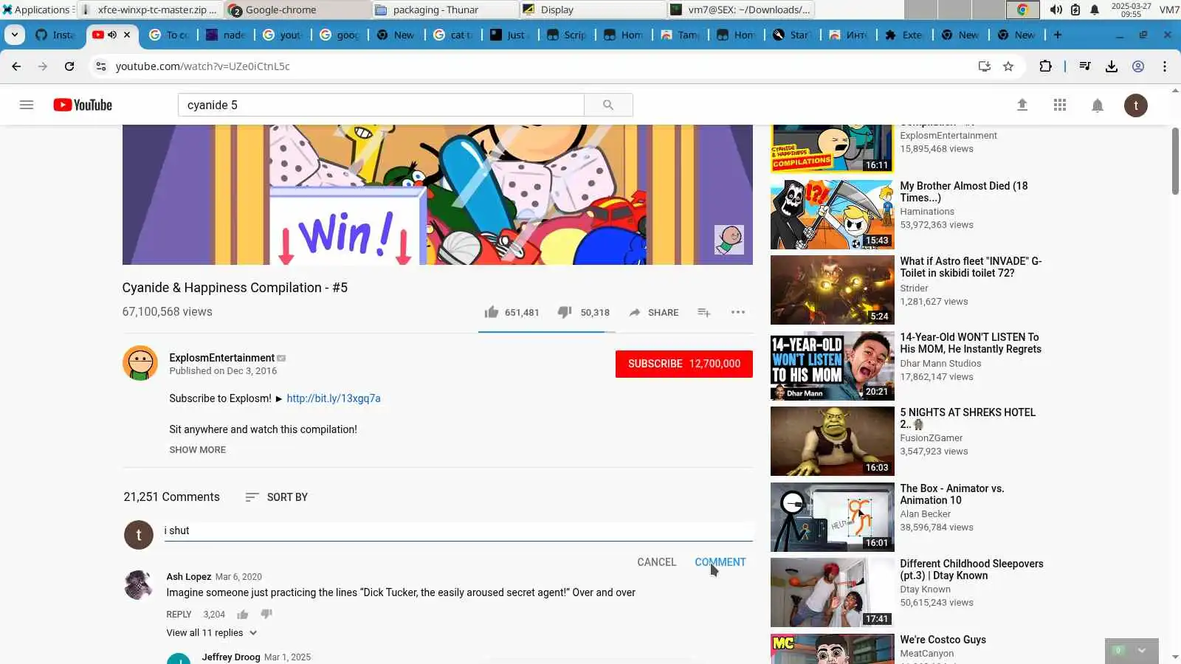Open the tab search dropdown

coord(15,35)
